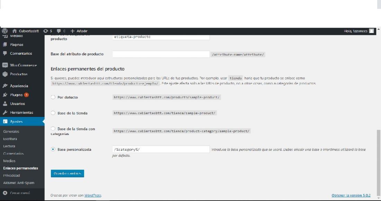The image size is (381, 201).
Task: Click Obtener la versión 5.0.2 link
Action: [x=351, y=195]
